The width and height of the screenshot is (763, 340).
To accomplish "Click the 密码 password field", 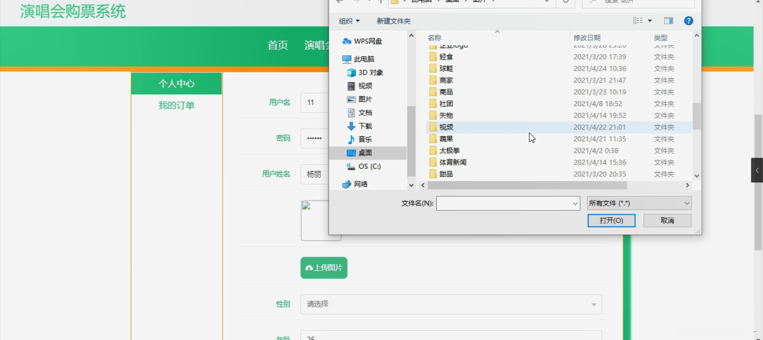I will click(315, 138).
